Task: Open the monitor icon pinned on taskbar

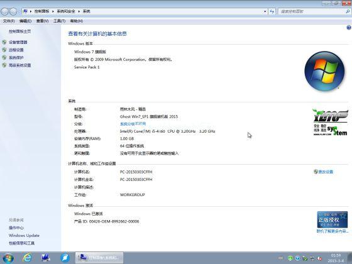Action: tap(46, 258)
